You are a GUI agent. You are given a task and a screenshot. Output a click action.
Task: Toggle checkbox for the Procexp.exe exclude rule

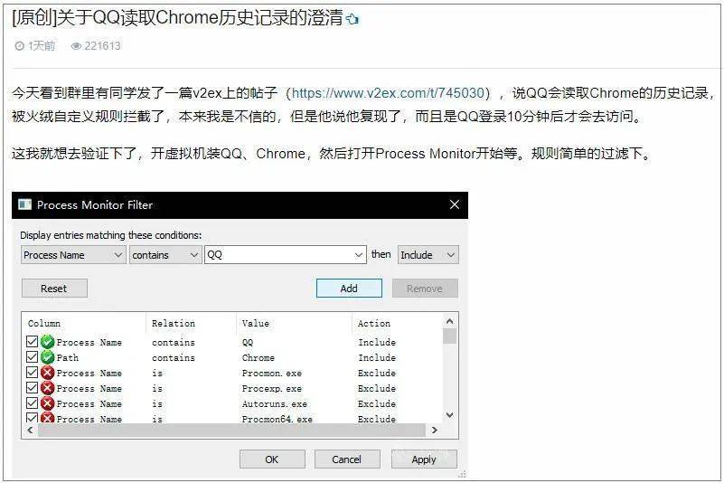32,388
